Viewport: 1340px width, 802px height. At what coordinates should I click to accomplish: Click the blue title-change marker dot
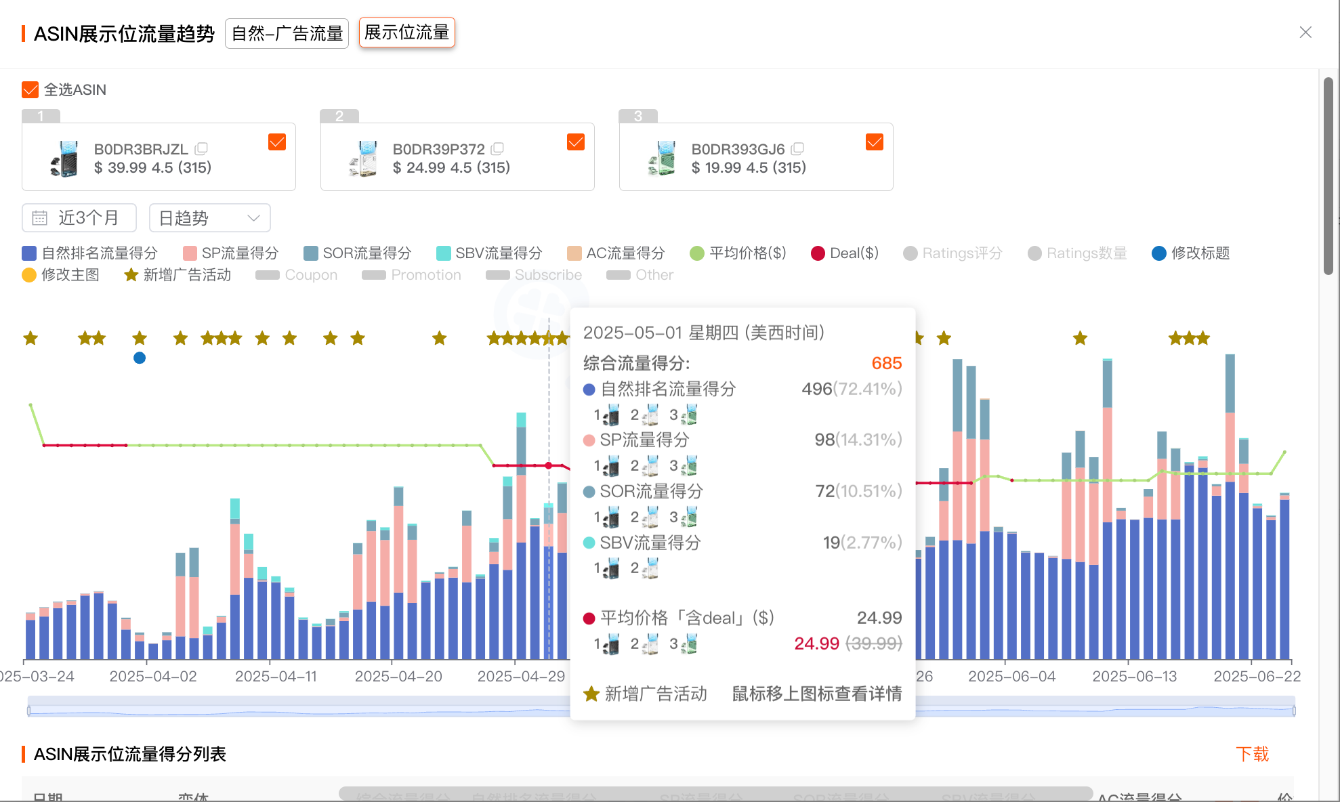[140, 358]
